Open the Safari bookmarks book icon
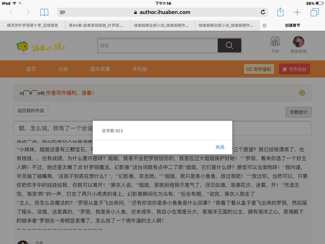Viewport: 325px width, 244px height. (45, 12)
